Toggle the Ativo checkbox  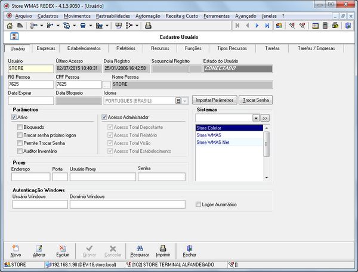(x=14, y=118)
